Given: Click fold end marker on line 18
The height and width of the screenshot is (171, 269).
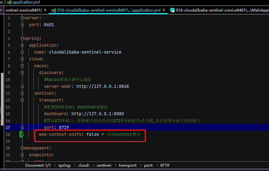Looking at the screenshot, I should (22, 134).
